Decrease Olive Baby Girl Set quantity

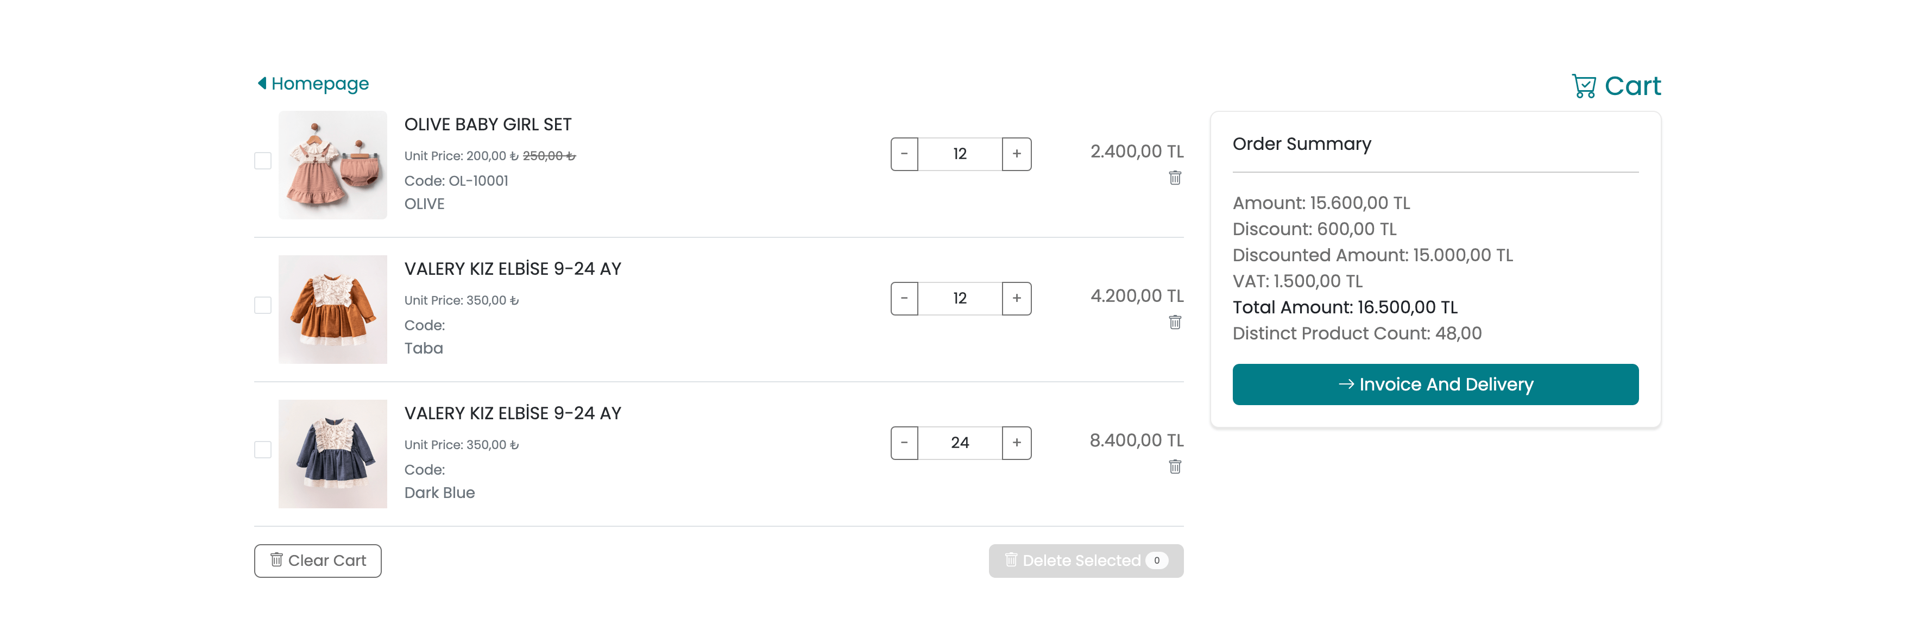click(904, 154)
